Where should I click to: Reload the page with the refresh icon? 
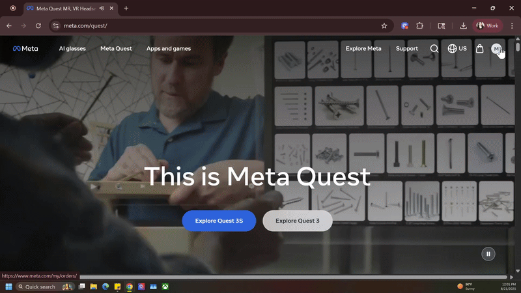coord(38,26)
